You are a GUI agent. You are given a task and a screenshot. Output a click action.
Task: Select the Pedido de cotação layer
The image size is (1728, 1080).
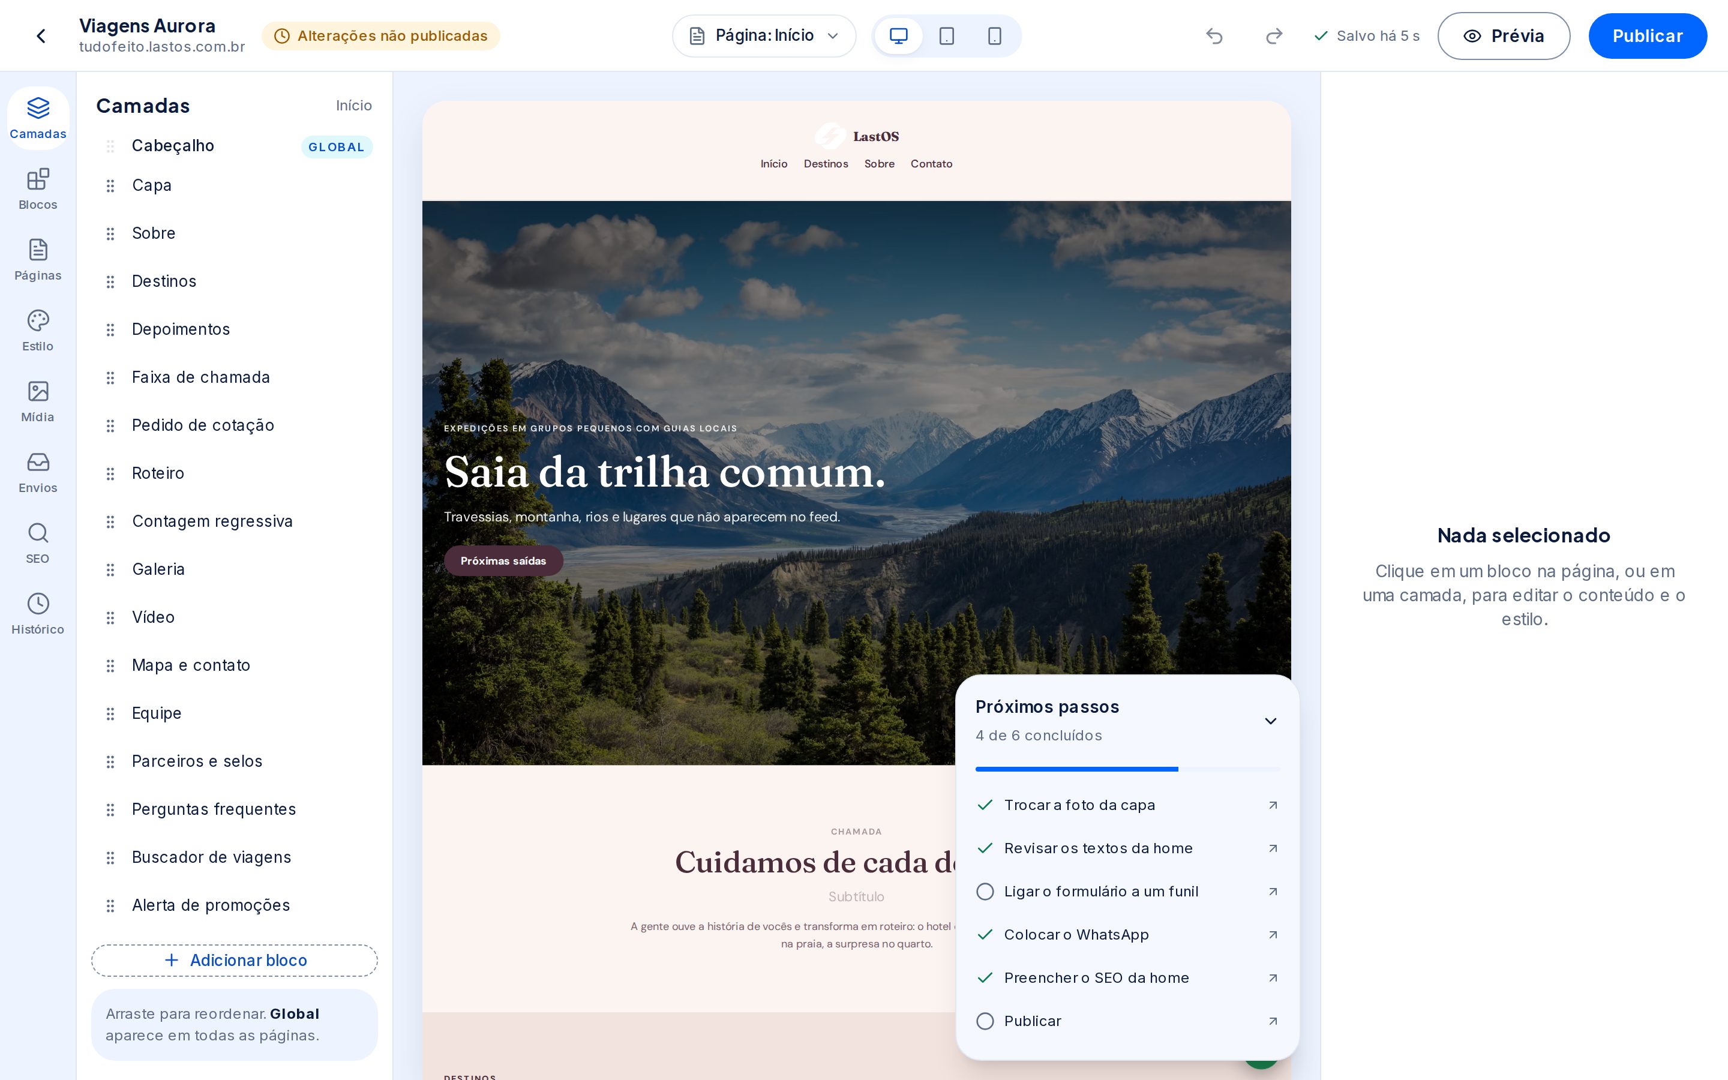click(x=234, y=426)
